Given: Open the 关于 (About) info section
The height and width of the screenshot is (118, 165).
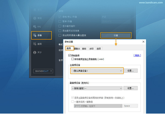Looking at the screenshot, I should (37, 53).
